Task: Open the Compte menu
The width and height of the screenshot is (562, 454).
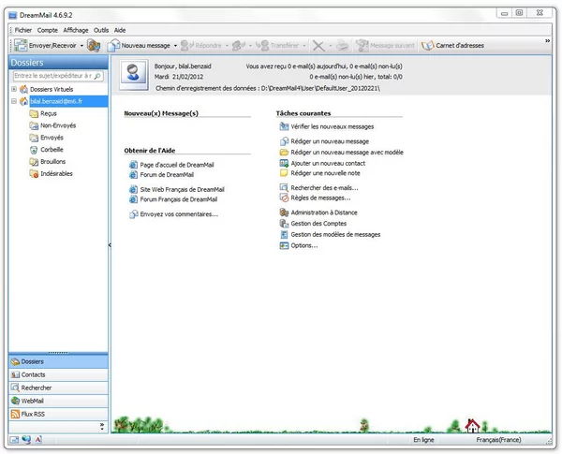Action: point(48,30)
